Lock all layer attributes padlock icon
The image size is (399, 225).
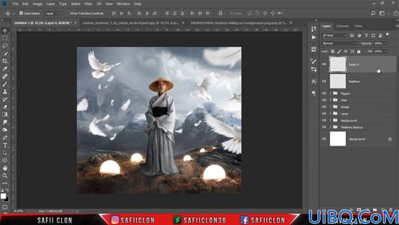tap(359, 51)
